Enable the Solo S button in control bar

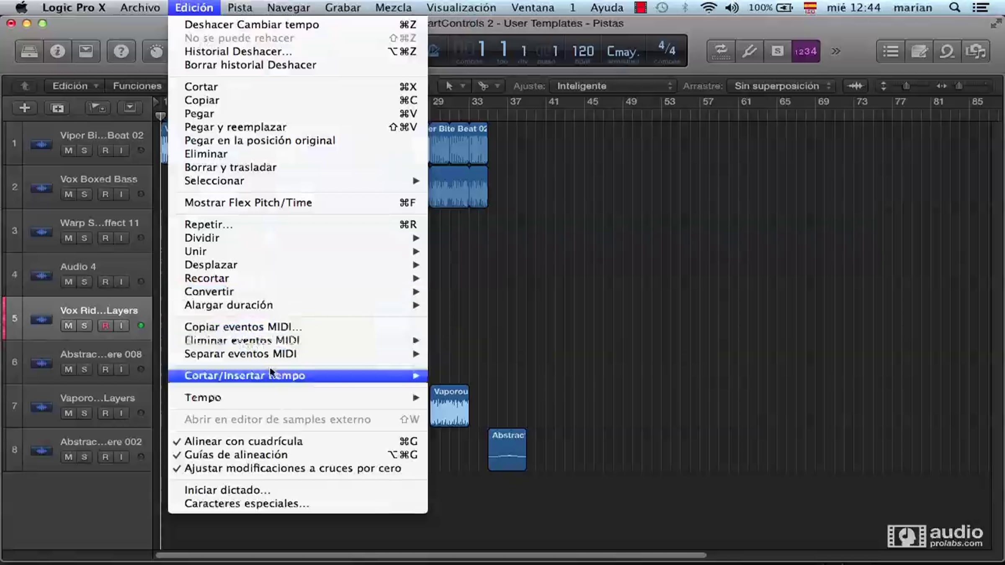[x=777, y=51]
